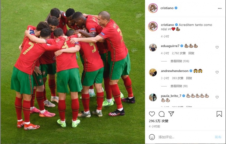226x144 pixels.
Task: Click the heart icon to like the post
Action: (x=152, y=114)
